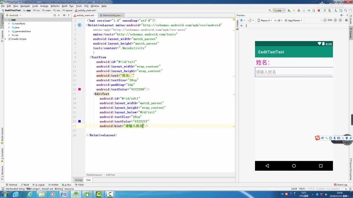Click the EditText breadcrumb
The height and width of the screenshot is (198, 353).
(110, 175)
